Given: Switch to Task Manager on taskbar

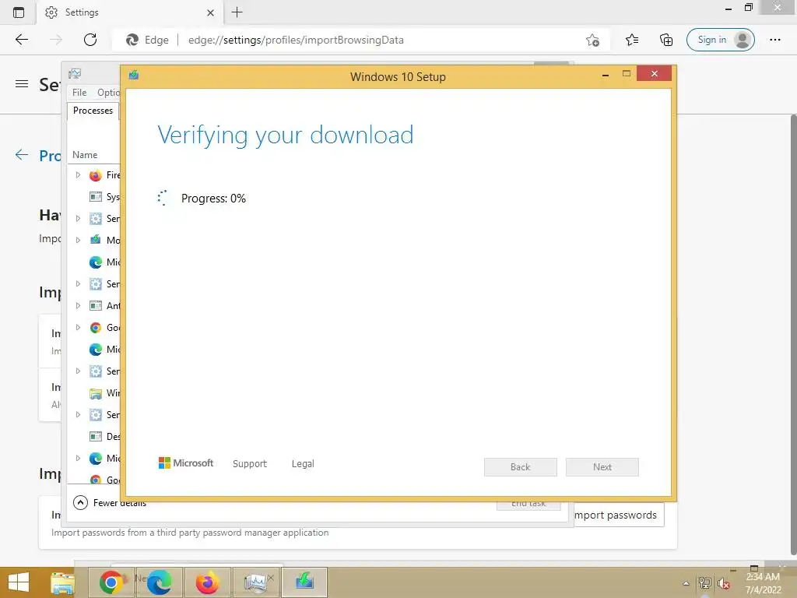Looking at the screenshot, I should point(255,582).
